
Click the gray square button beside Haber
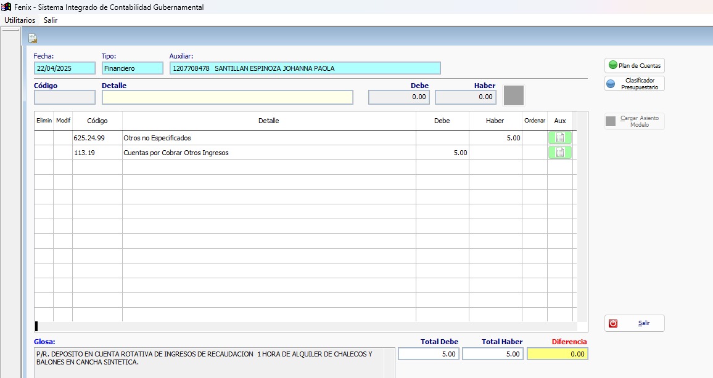tap(514, 95)
